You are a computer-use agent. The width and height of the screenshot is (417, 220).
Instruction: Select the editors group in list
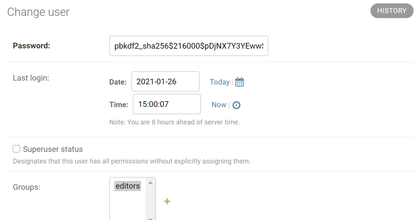click(128, 186)
